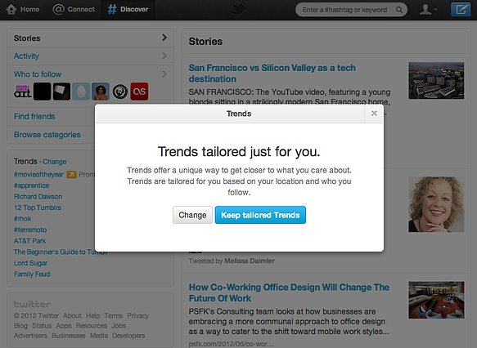Click the Last.fm suggested account avatar
This screenshot has height=348, width=477.
139,91
